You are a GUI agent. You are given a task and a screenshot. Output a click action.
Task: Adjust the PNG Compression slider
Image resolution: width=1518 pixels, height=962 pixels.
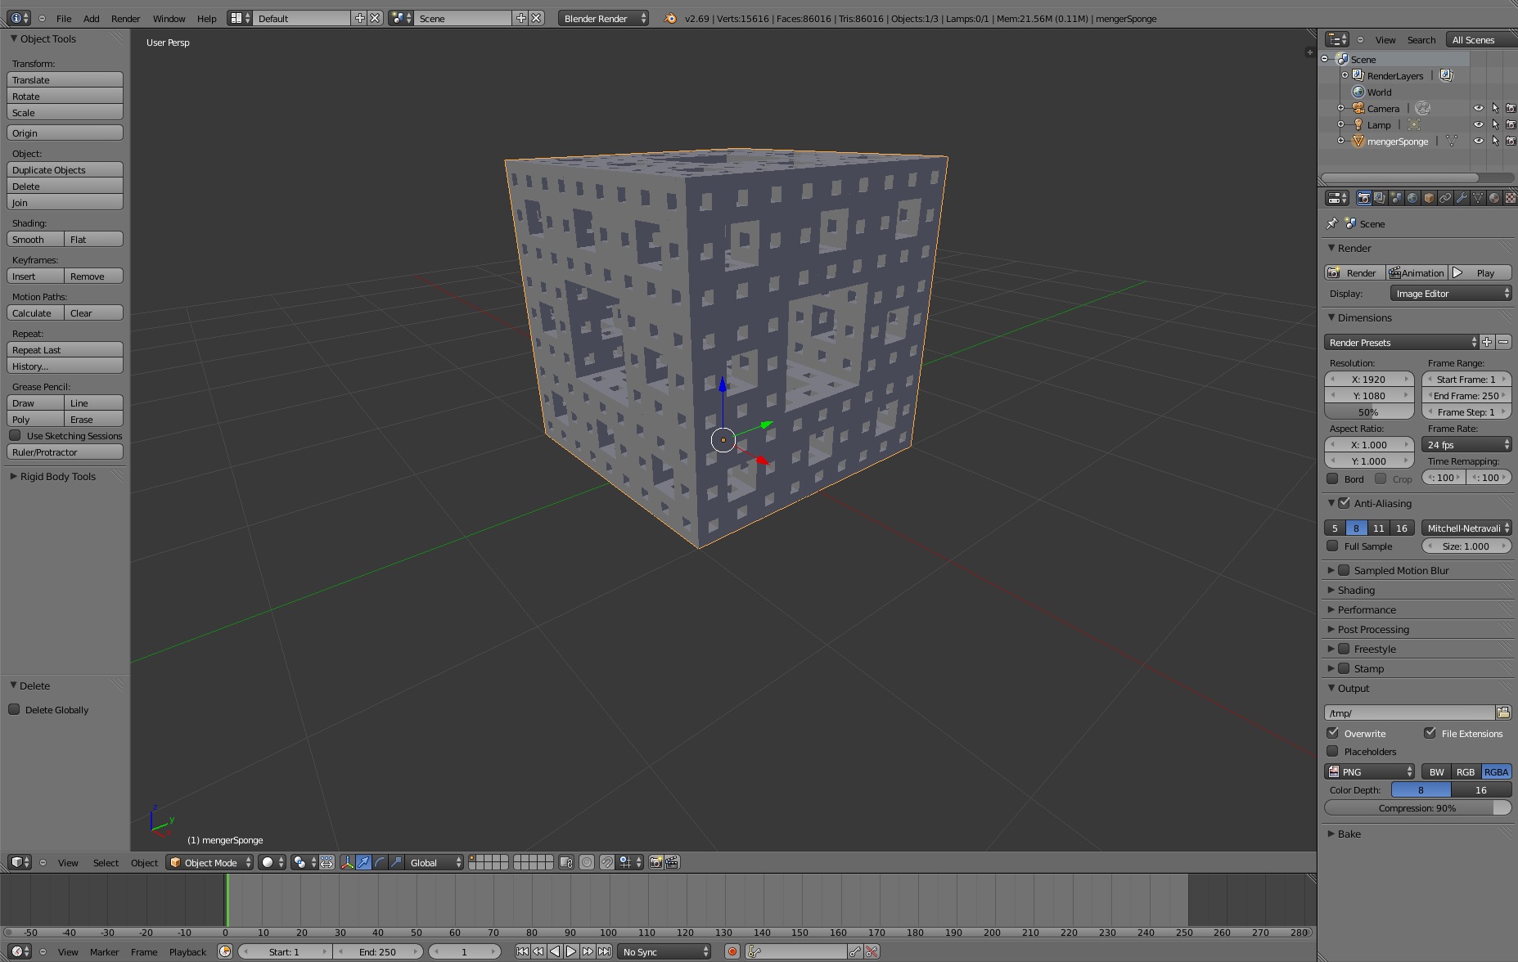(x=1417, y=808)
